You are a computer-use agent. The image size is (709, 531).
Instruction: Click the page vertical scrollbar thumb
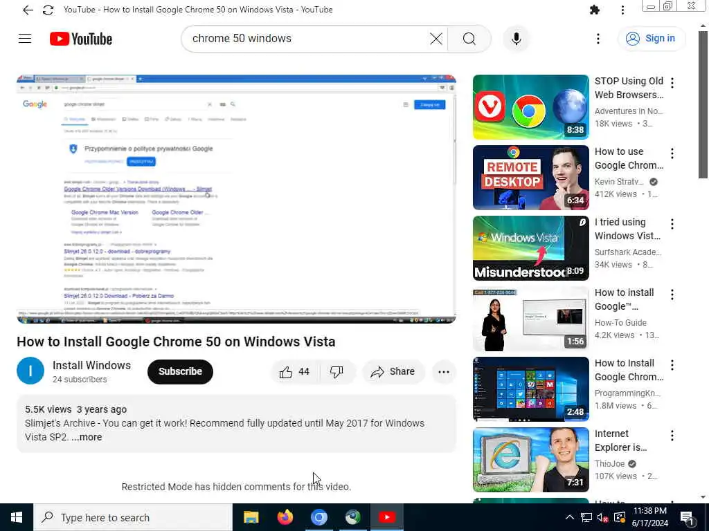pos(703,104)
